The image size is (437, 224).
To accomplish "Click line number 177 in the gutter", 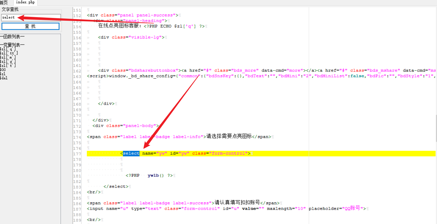I will [x=77, y=154].
